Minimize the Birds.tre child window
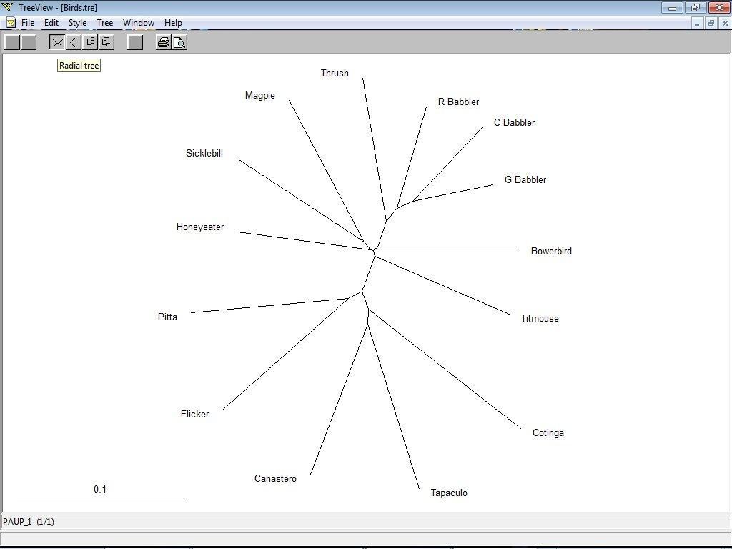The width and height of the screenshot is (732, 549). 697,23
